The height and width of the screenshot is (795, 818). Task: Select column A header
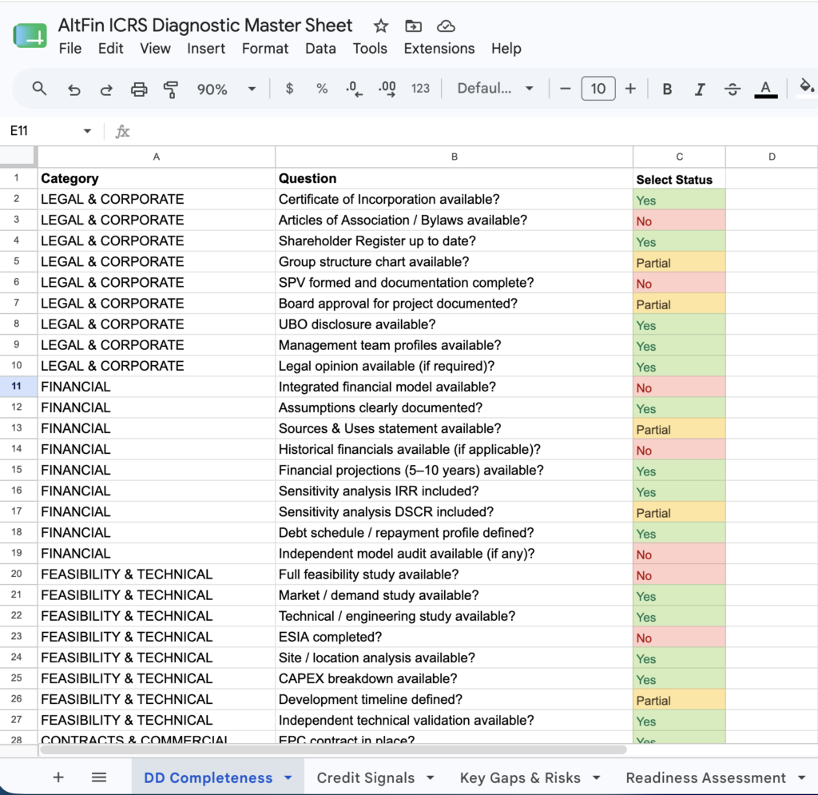point(156,157)
